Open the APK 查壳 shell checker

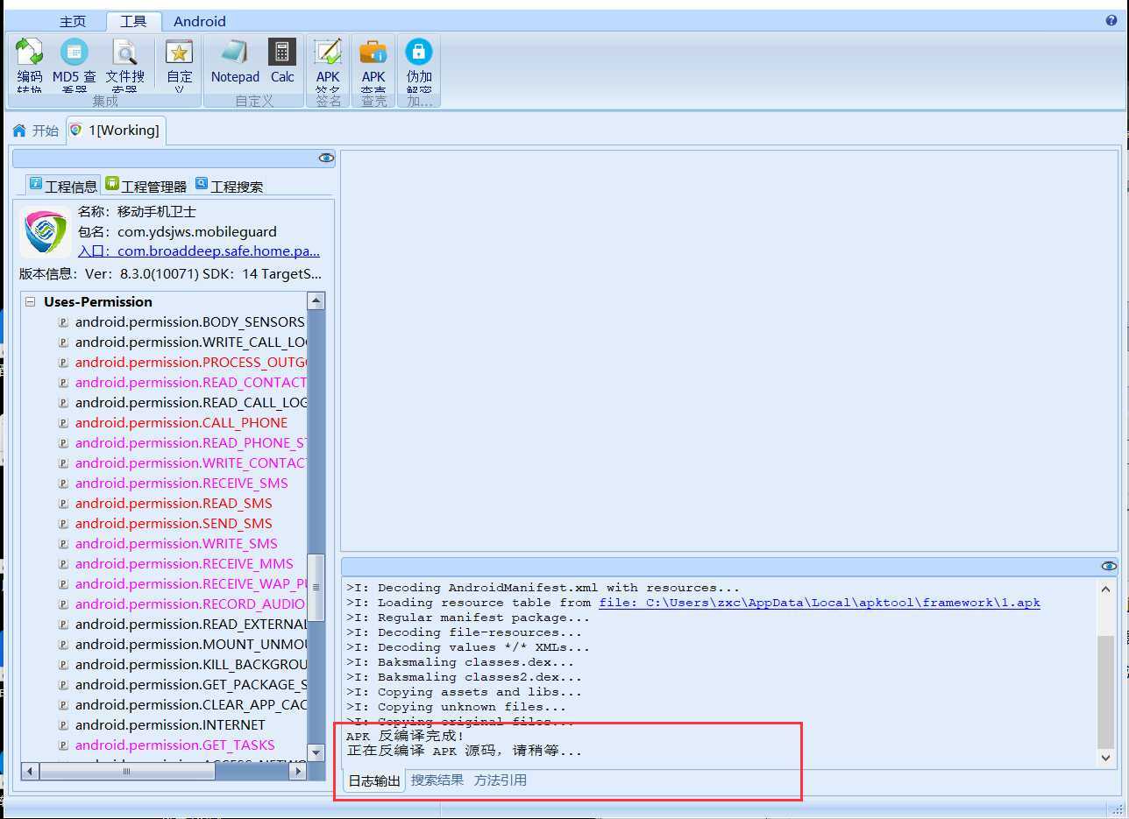373,64
